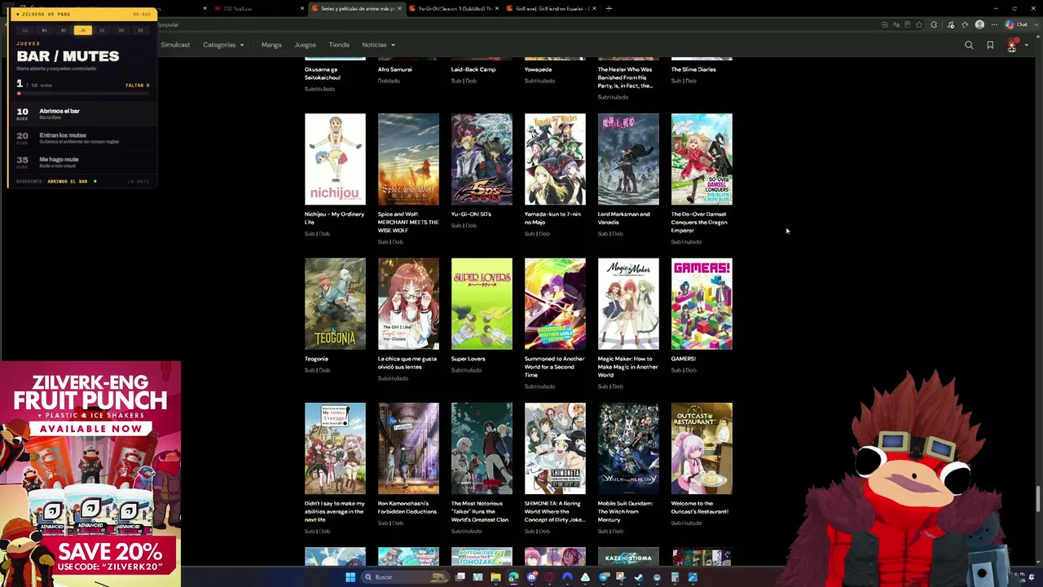Open Steam from the taskbar

pyautogui.click(x=639, y=577)
